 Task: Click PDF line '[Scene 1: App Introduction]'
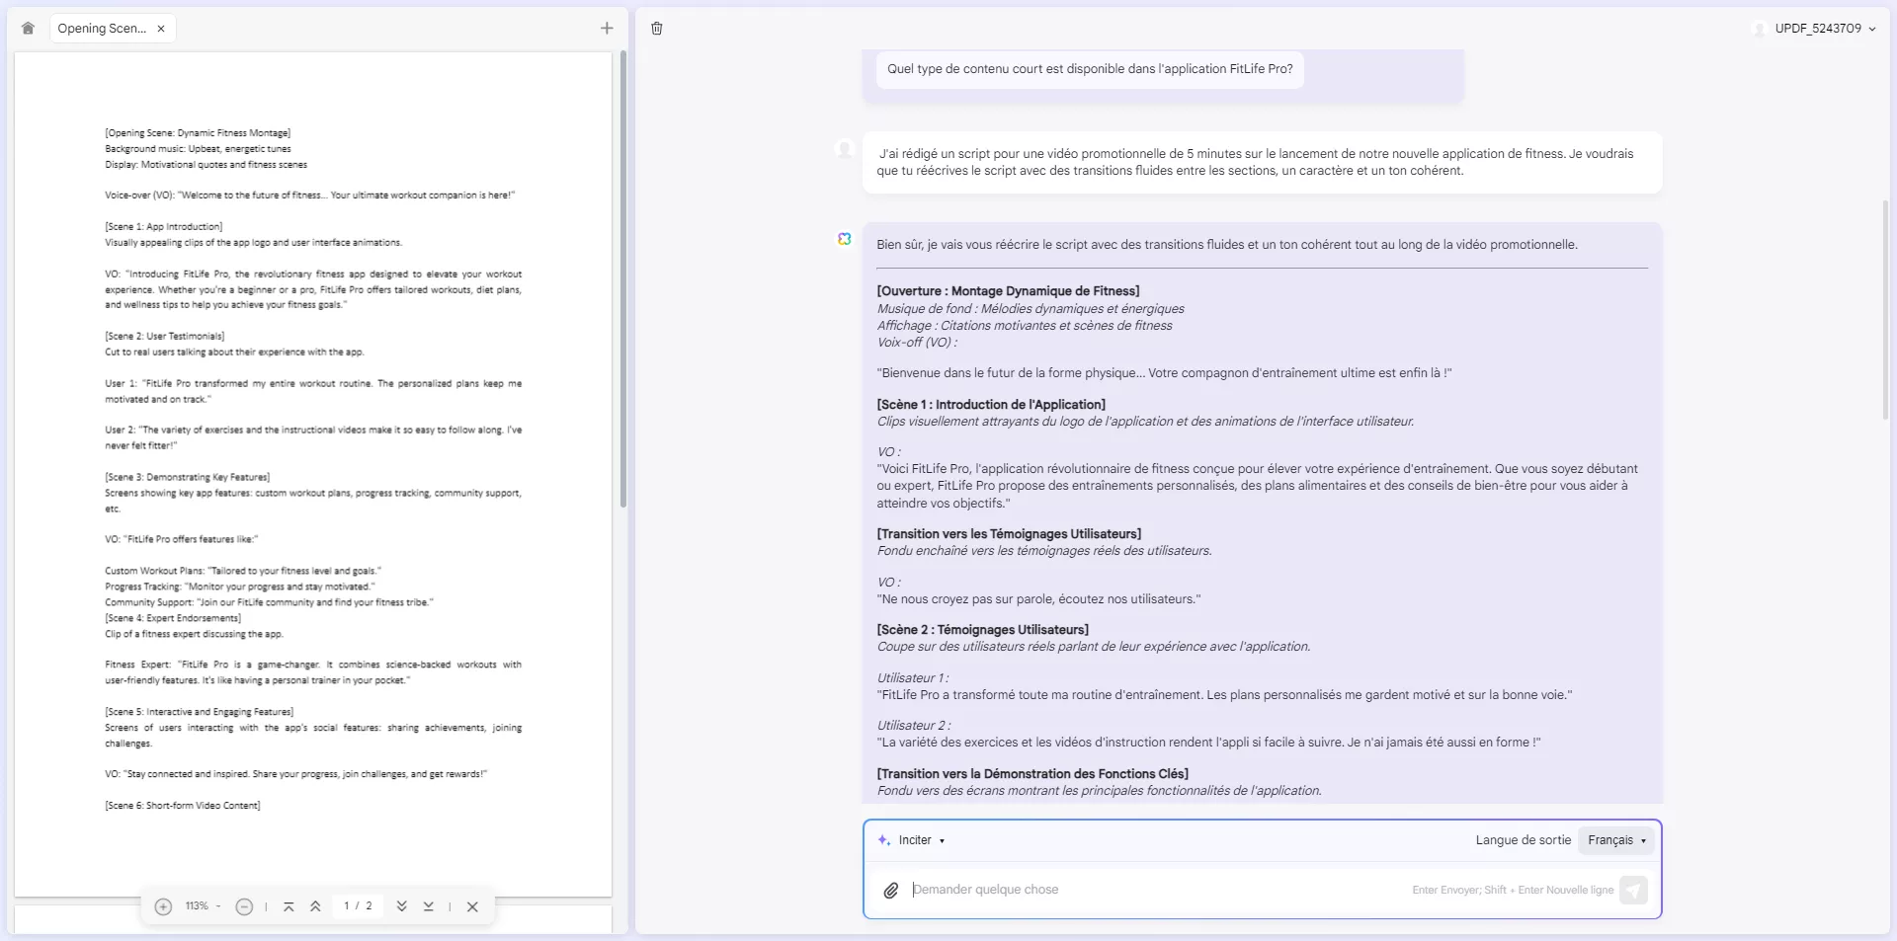164,227
